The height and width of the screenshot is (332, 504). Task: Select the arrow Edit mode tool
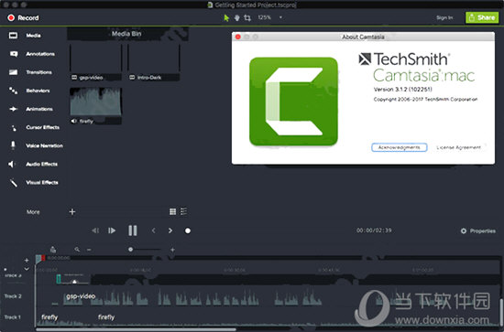(226, 18)
